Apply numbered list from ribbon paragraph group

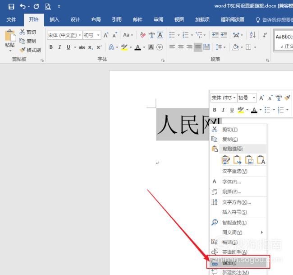185,35
